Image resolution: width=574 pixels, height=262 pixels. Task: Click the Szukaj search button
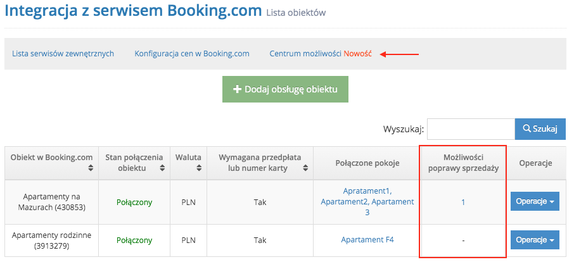pos(540,129)
